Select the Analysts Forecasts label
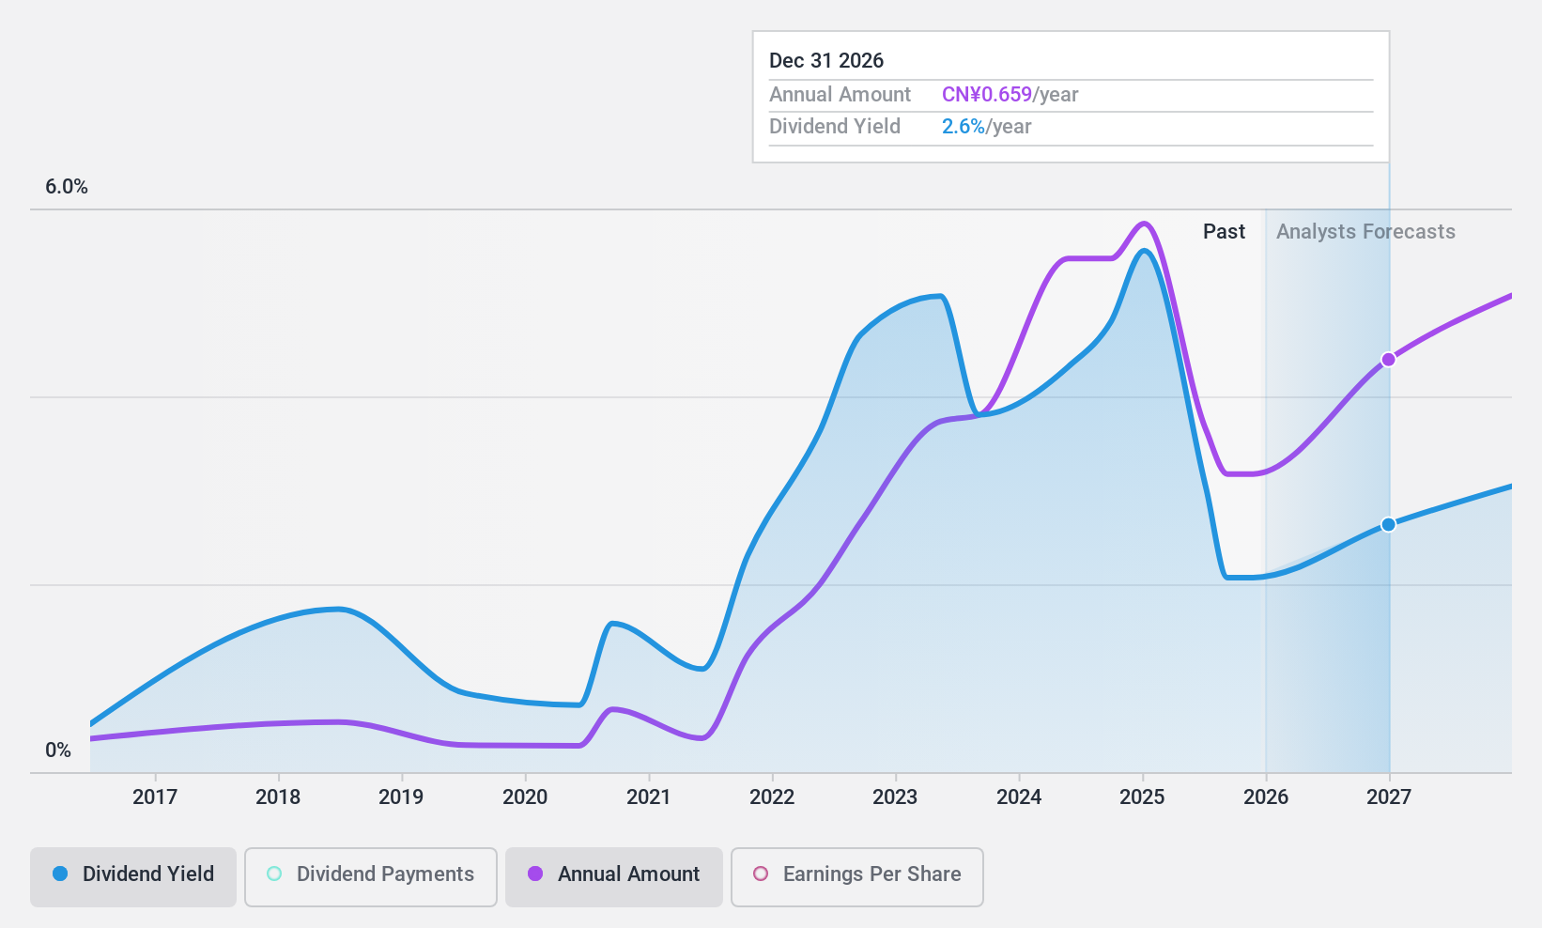 1365,231
